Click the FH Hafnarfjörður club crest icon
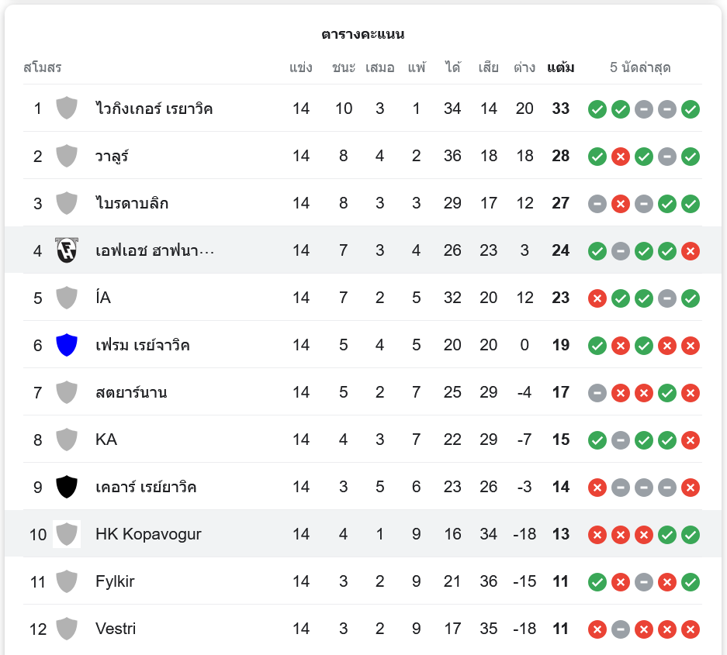Viewport: 727px width, 655px height. click(67, 250)
